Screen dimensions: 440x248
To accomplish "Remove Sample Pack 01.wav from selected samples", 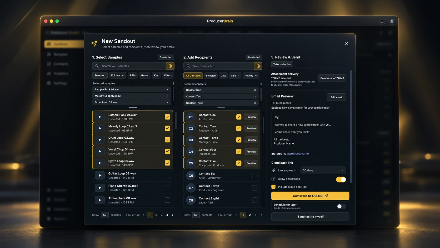I will (167, 90).
